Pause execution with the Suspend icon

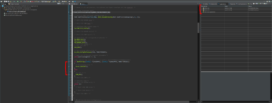pyautogui.click(x=30, y=2)
